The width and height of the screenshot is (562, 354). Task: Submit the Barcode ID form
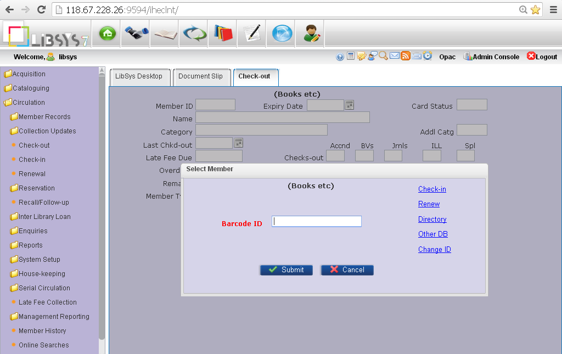pos(286,269)
